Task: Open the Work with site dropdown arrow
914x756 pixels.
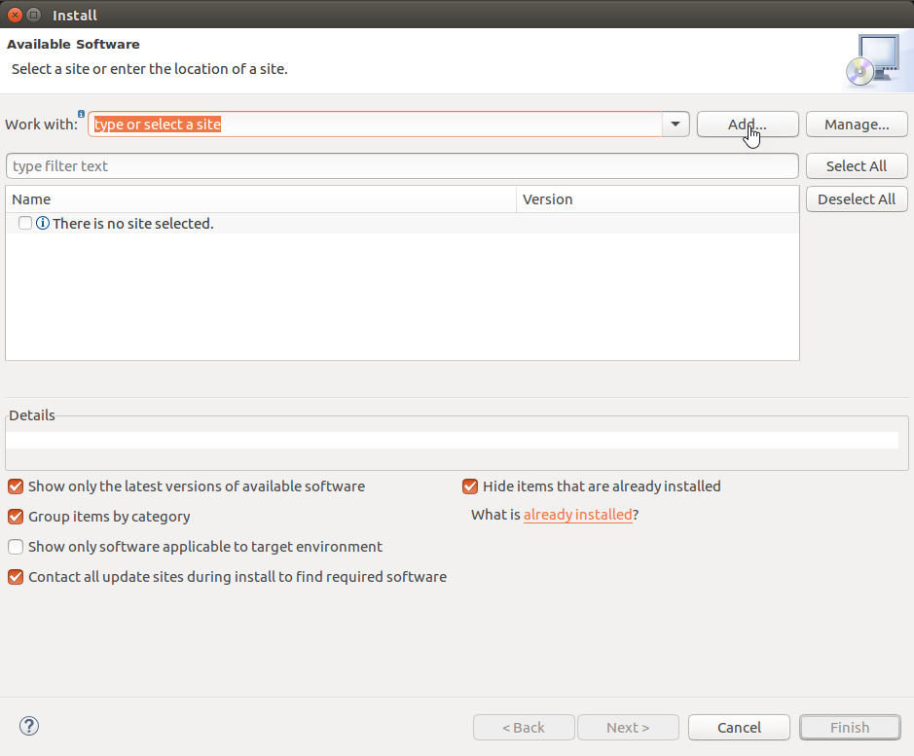Action: coord(676,125)
